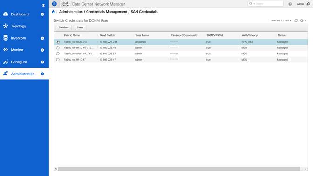Click the Validate button
Screen dimensions: 313x176
64,27
